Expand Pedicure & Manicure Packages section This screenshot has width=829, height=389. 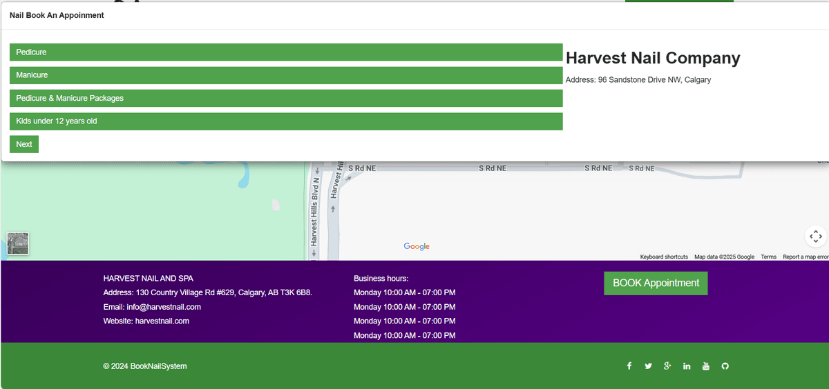click(286, 99)
